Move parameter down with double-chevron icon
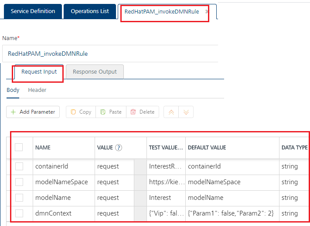This screenshot has width=310, height=226. [x=186, y=112]
